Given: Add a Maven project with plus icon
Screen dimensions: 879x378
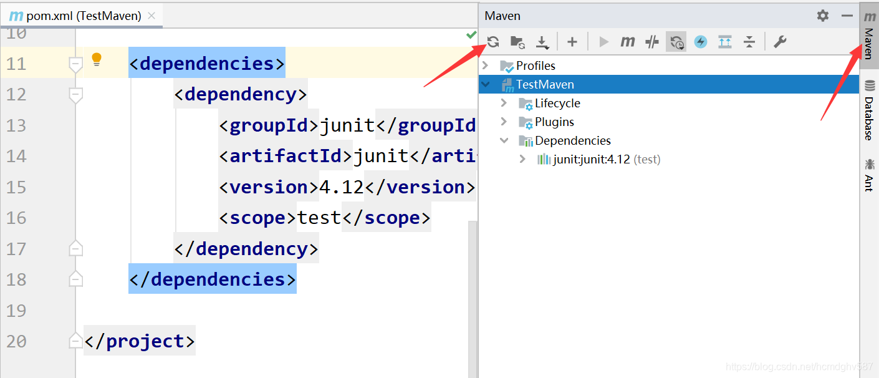Looking at the screenshot, I should pos(572,42).
